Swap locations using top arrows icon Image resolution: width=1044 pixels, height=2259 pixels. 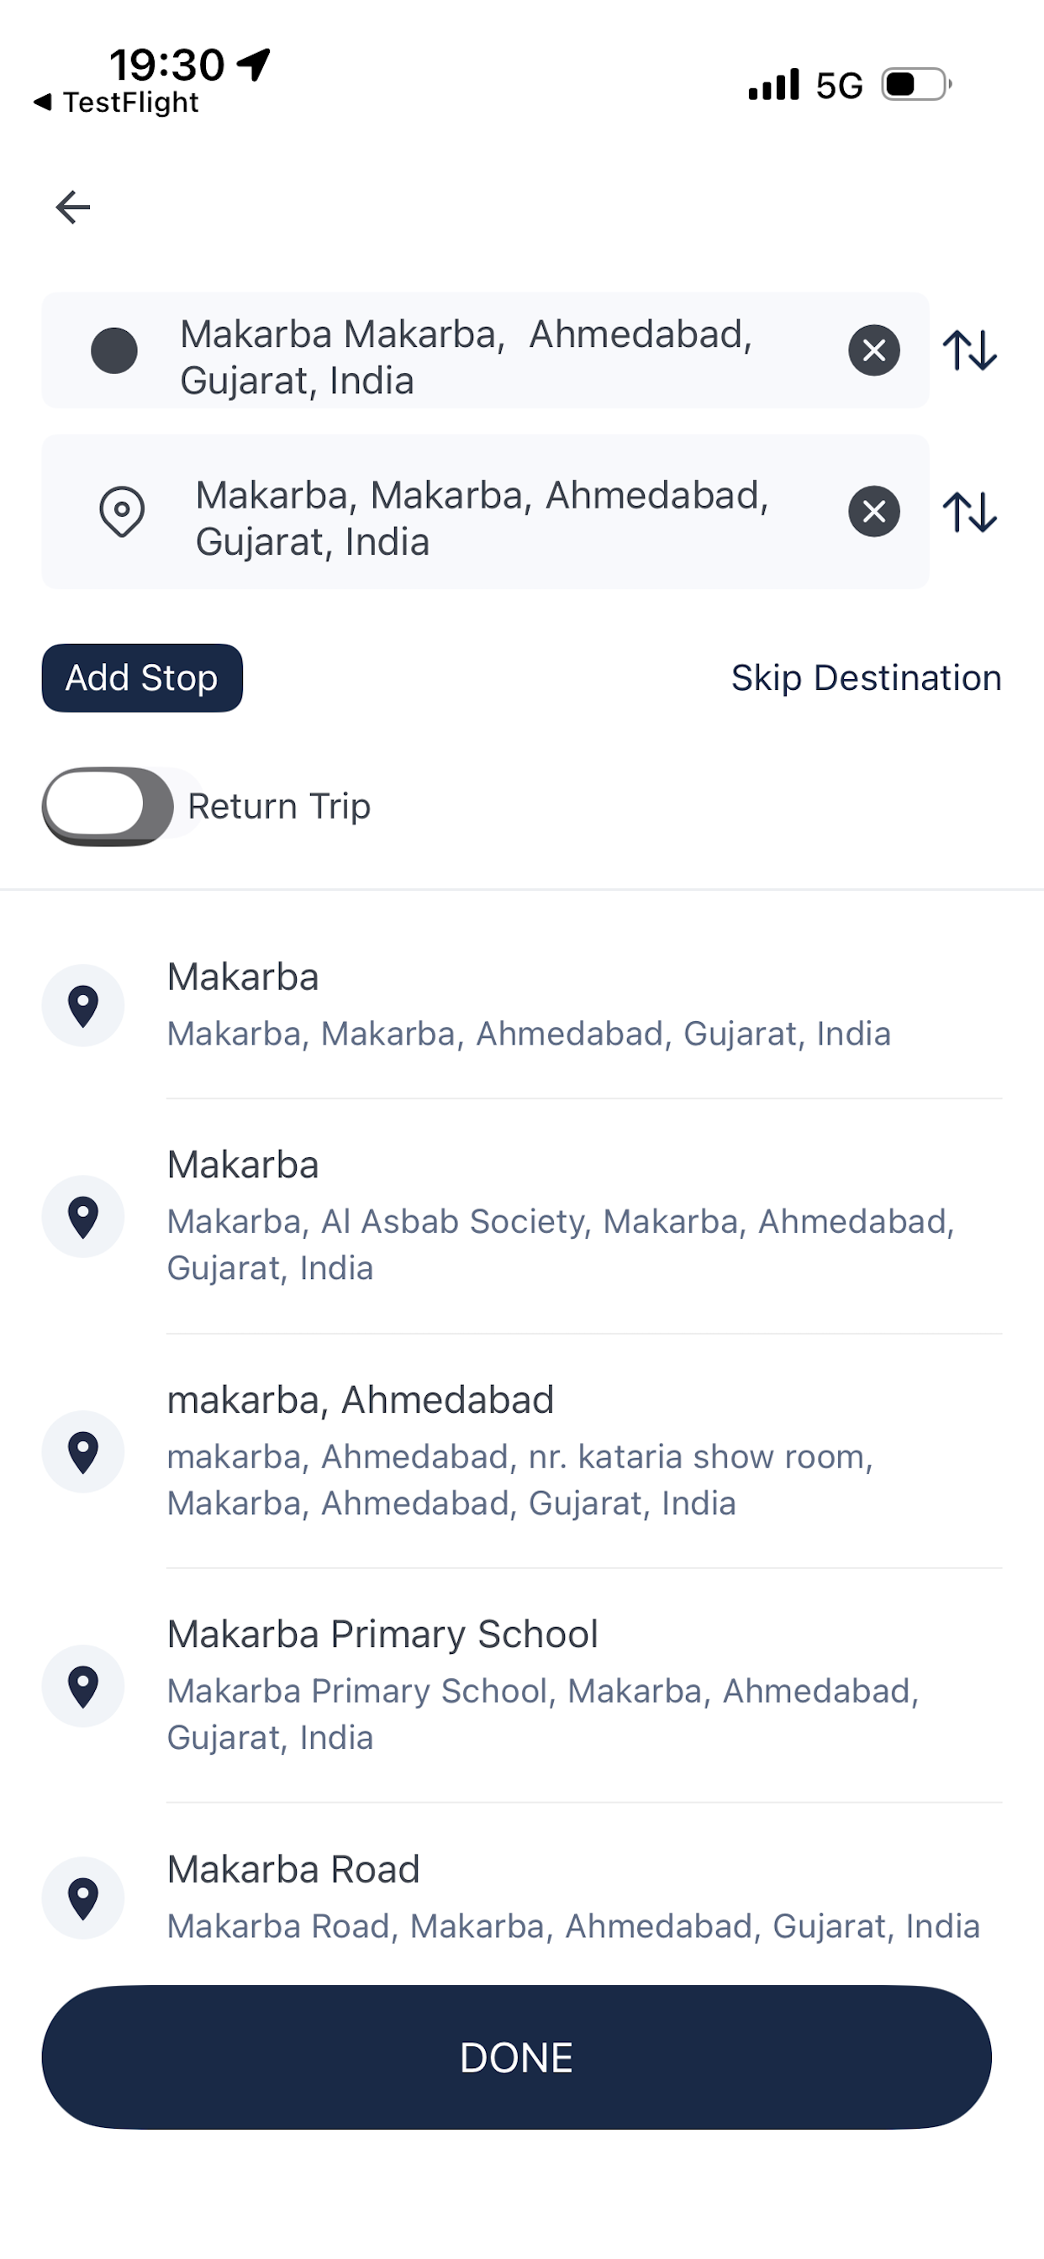click(x=969, y=350)
